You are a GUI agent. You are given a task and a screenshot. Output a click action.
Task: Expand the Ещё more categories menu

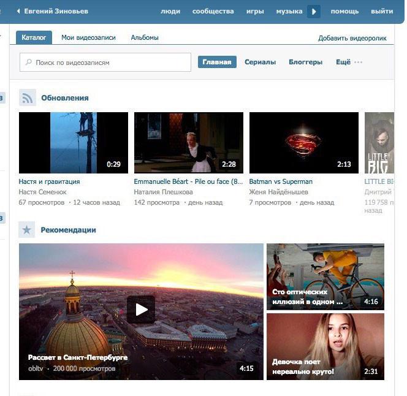[x=349, y=62]
